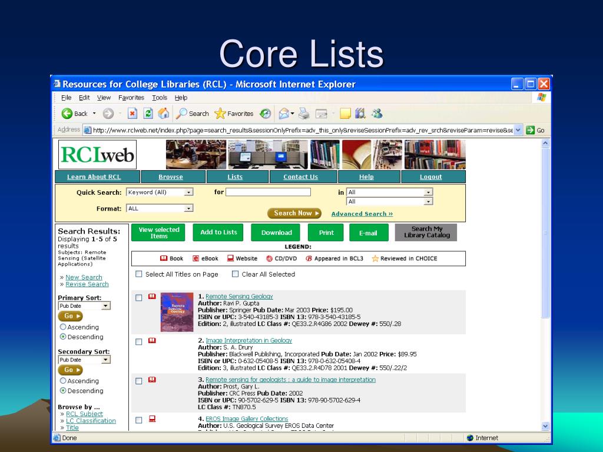Open the History icon
Image resolution: width=603 pixels, height=452 pixels.
click(266, 114)
